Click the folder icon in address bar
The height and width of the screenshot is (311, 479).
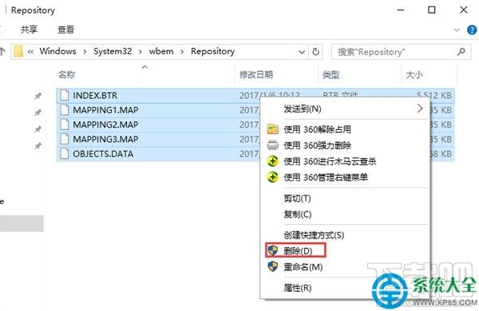tap(18, 52)
